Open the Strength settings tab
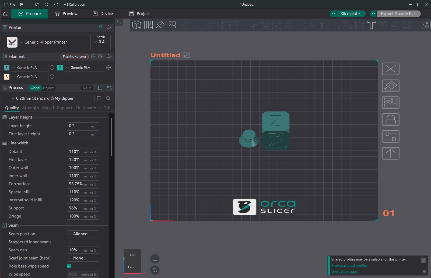 (30, 108)
